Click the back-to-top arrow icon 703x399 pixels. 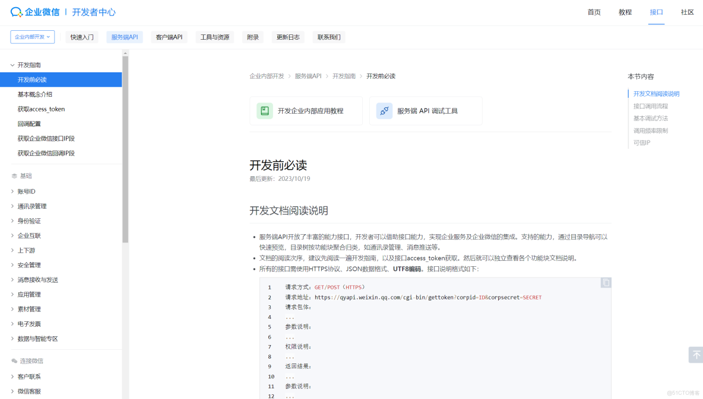pyautogui.click(x=695, y=355)
